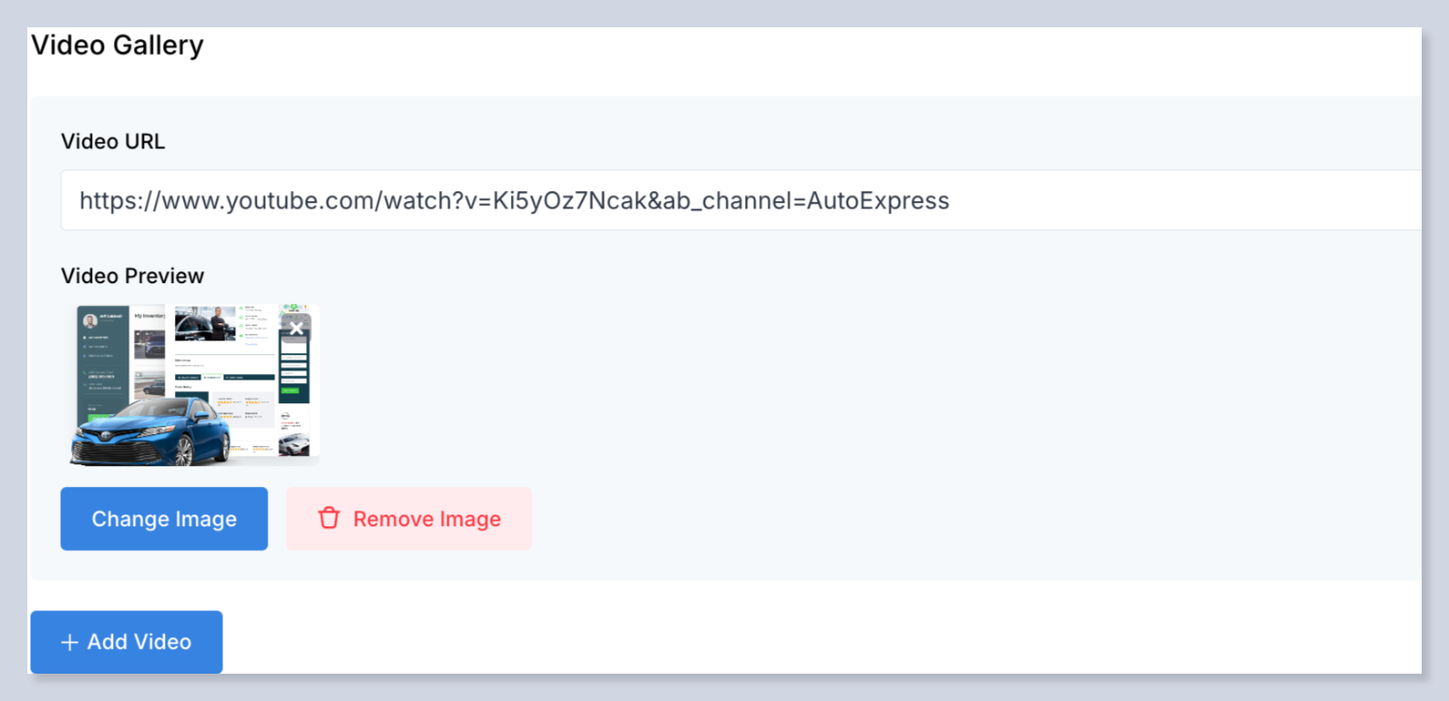1449x701 pixels.
Task: Click the Video Gallery heading
Action: 117,46
